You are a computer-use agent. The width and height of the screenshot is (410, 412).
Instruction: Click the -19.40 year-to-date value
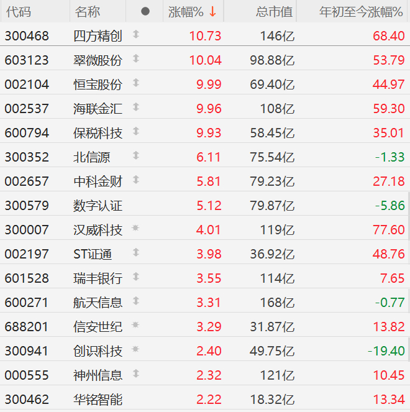tap(386, 351)
